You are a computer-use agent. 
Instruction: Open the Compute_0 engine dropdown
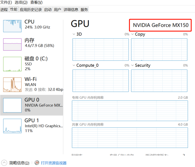coord(74,65)
